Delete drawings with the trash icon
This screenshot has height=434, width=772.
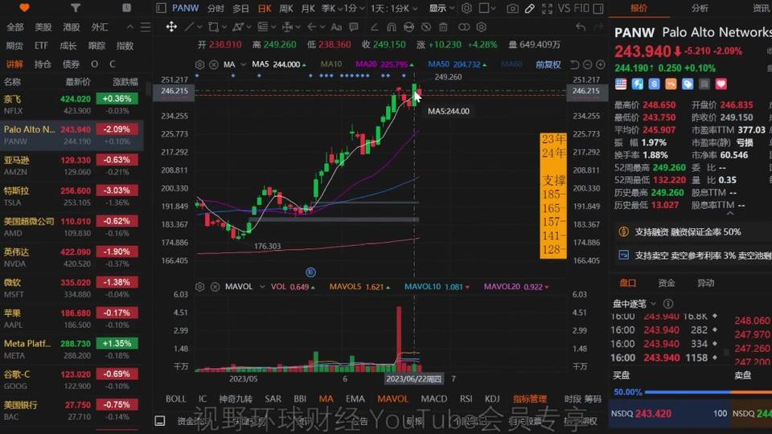click(443, 27)
